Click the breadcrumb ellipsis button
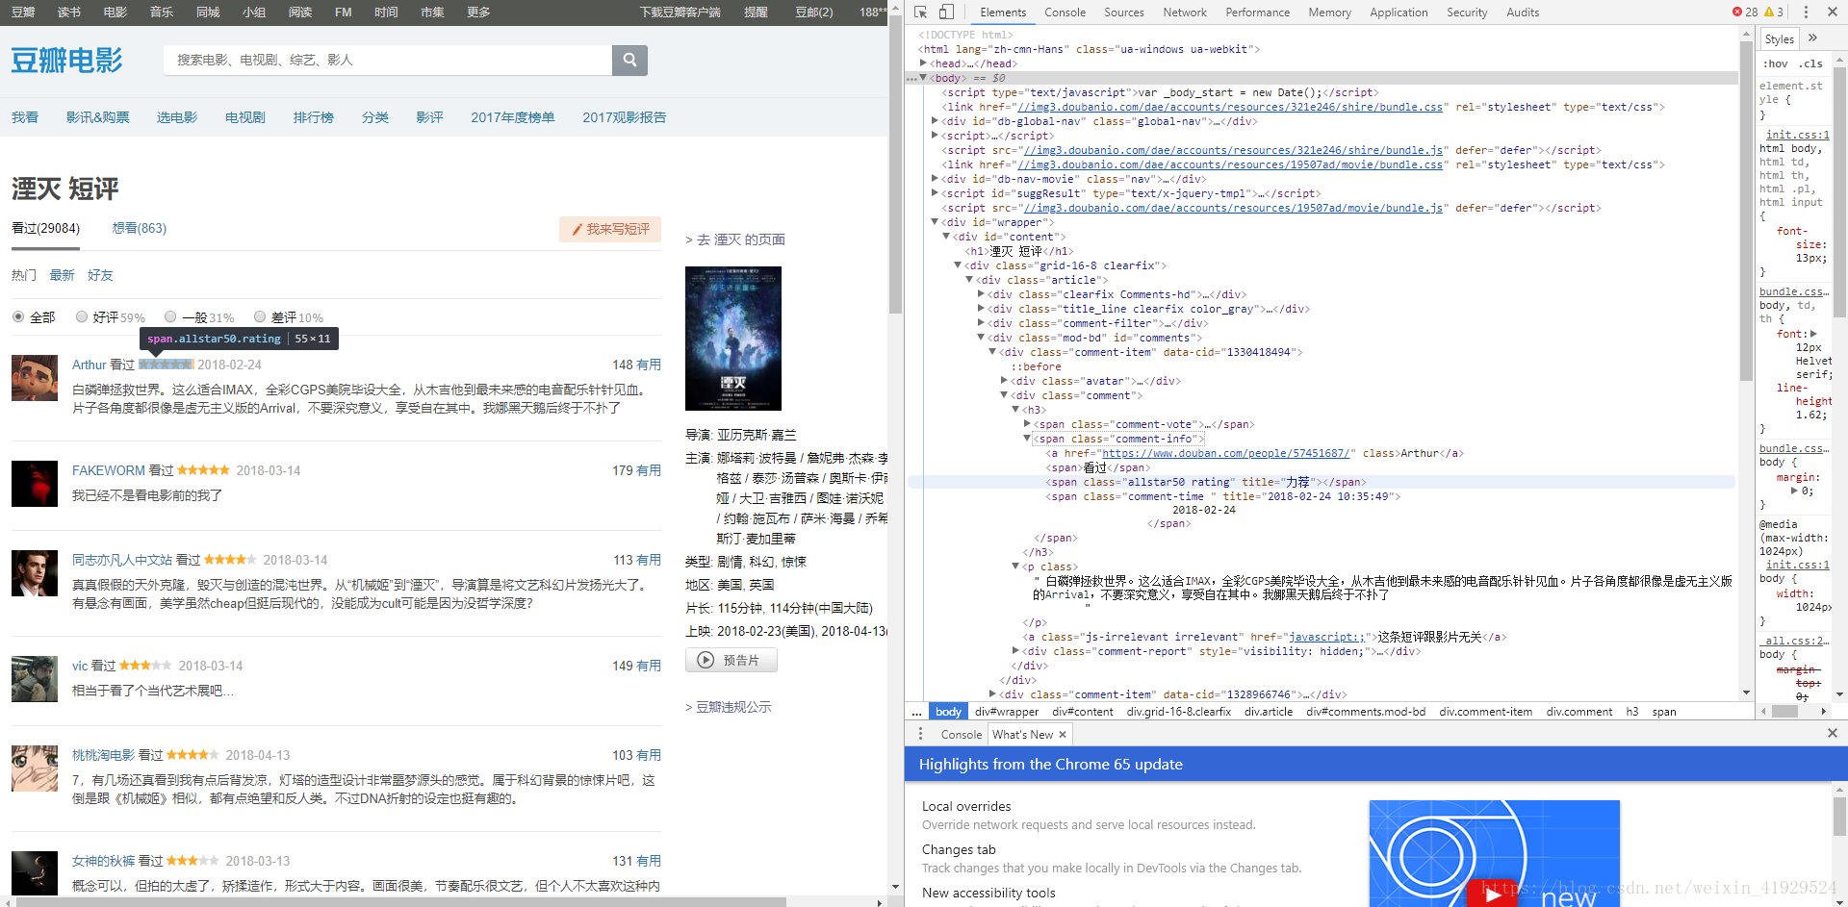Viewport: 1848px width, 907px height. tap(916, 712)
